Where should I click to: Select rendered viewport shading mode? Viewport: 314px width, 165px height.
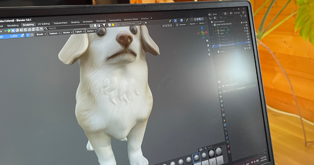pyautogui.click(x=202, y=19)
